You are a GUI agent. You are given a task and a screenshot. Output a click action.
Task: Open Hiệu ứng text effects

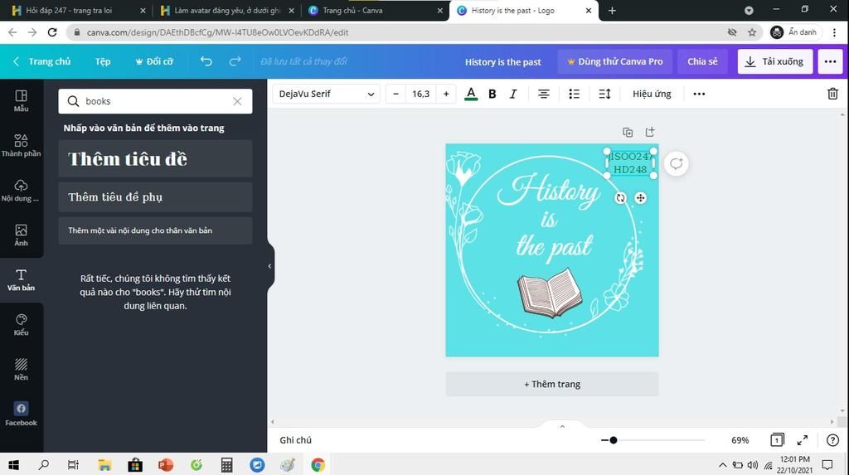(x=652, y=94)
